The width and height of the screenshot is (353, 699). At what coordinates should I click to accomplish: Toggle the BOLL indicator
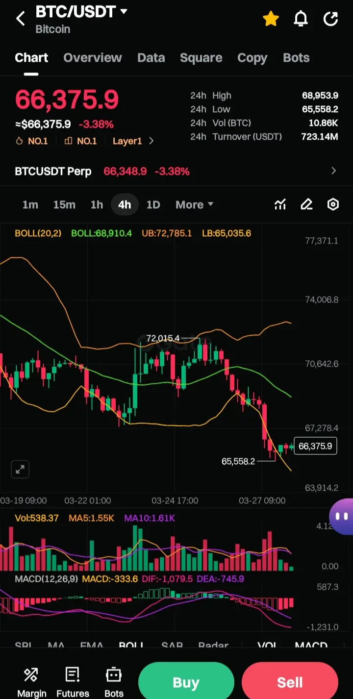coord(131,645)
